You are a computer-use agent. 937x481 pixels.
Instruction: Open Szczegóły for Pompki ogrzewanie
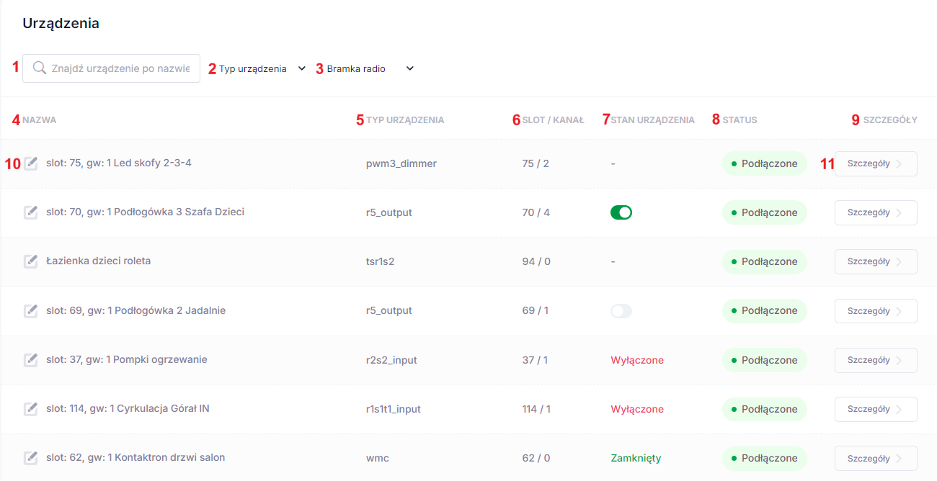876,360
